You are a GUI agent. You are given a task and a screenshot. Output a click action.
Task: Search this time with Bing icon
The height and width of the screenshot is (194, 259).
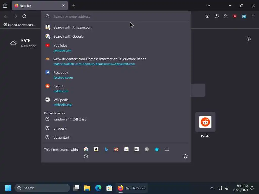pos(106,149)
